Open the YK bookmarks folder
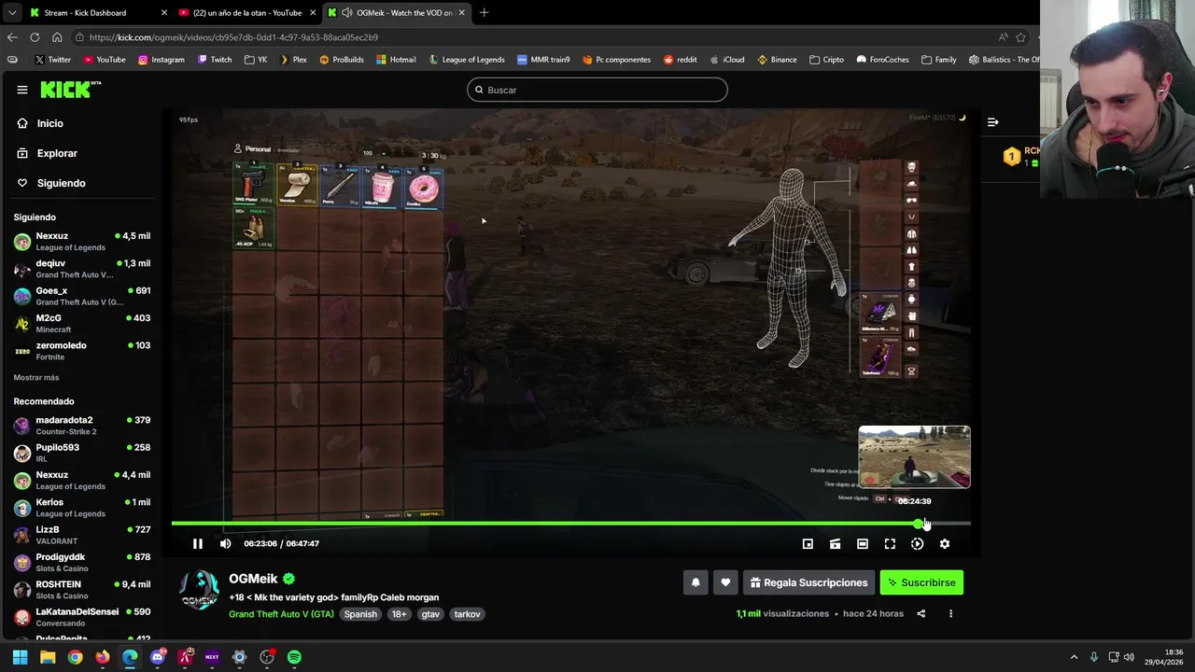 pyautogui.click(x=256, y=60)
